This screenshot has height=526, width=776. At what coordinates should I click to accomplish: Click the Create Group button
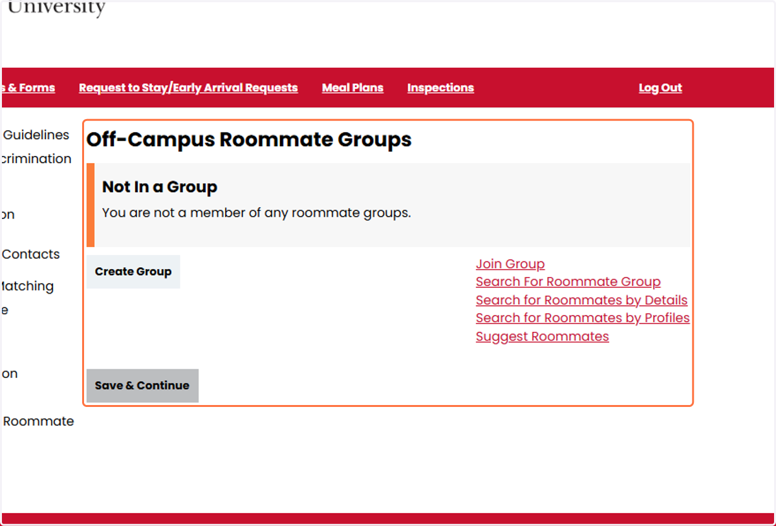(133, 272)
